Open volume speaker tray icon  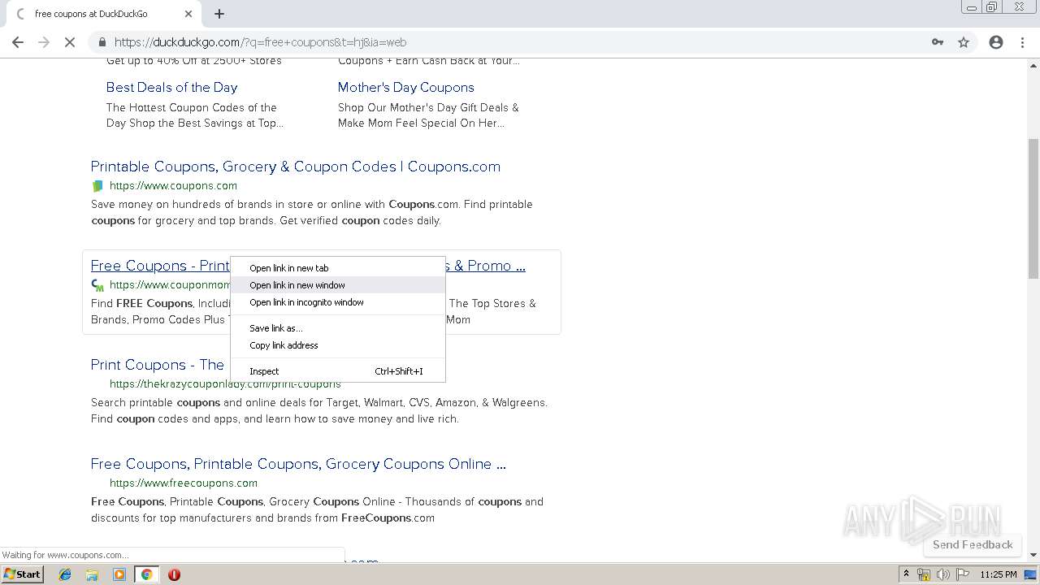click(943, 574)
